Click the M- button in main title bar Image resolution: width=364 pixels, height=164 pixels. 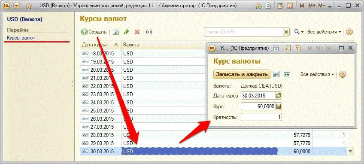click(322, 6)
